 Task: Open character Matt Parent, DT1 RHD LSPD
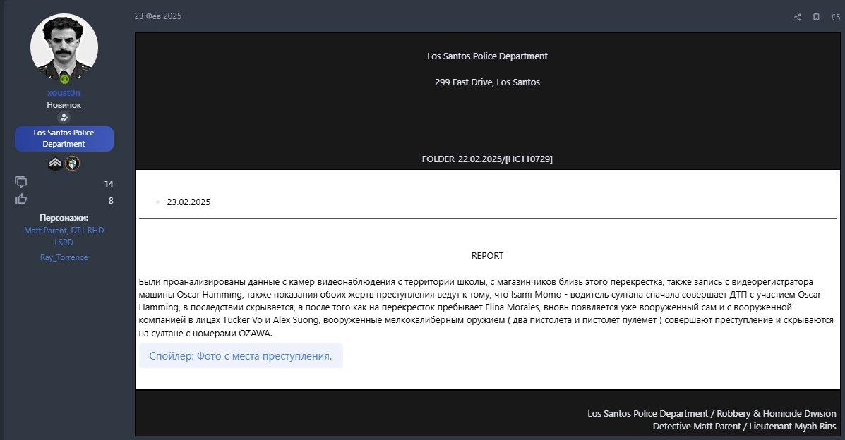[x=64, y=236]
